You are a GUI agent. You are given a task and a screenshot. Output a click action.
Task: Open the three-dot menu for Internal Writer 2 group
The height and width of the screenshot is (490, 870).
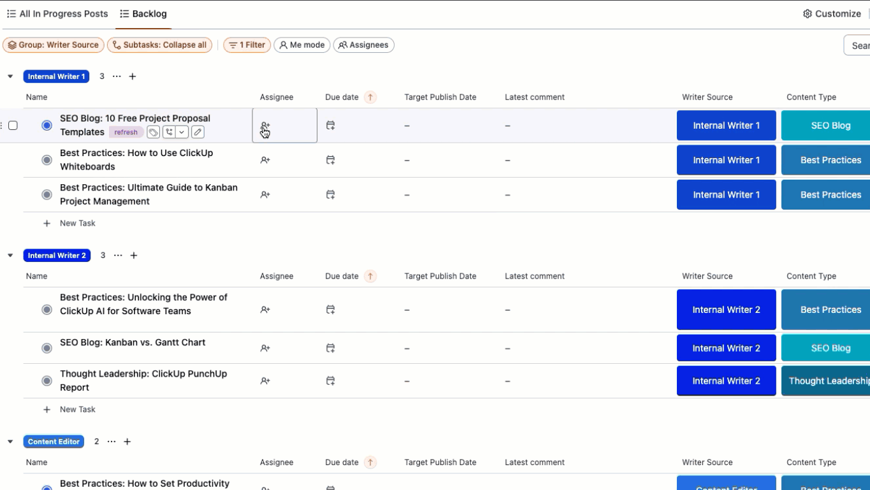[x=118, y=256]
